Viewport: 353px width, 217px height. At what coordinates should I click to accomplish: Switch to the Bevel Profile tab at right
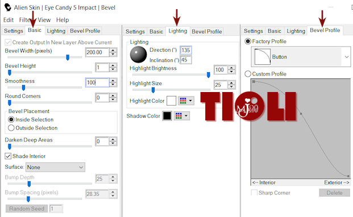(x=325, y=30)
